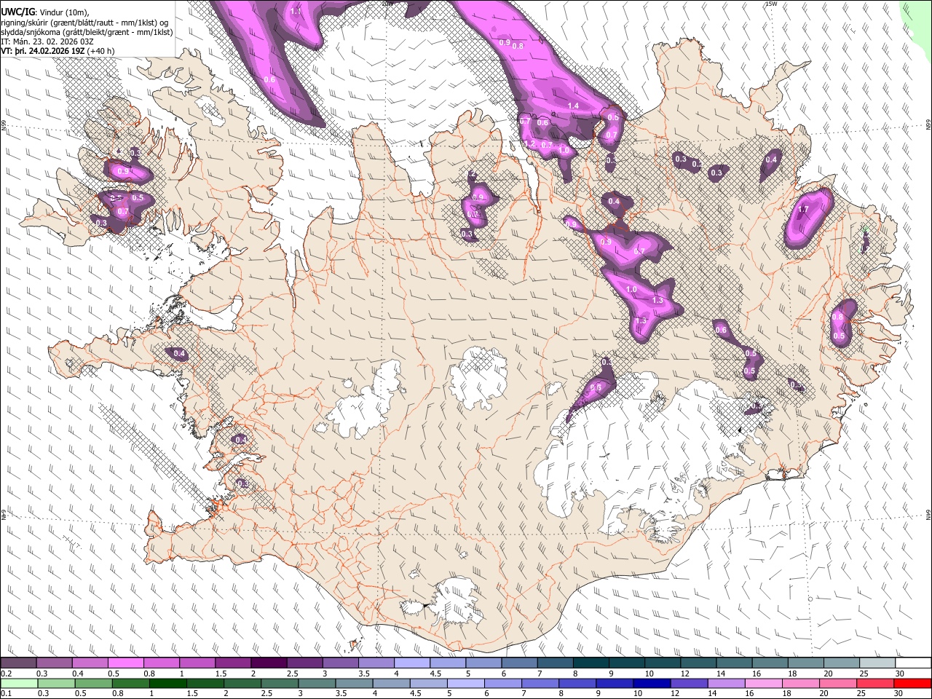Click the white swatch at 30 in top legend row
Screen dimensions: 932x699
coord(913,663)
